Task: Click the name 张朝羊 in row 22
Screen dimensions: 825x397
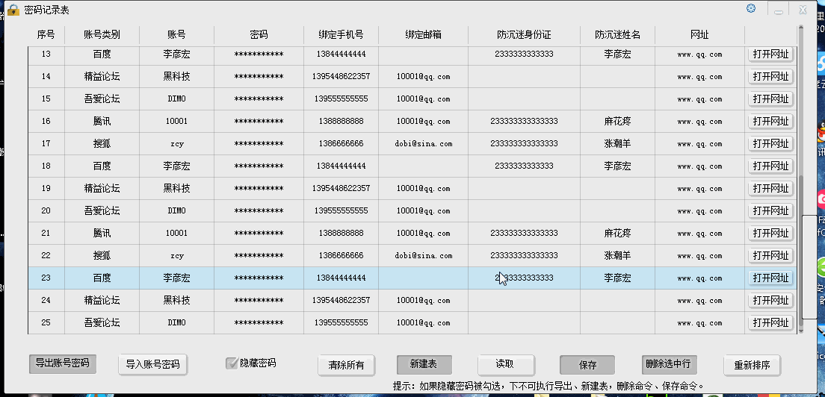Action: point(618,256)
